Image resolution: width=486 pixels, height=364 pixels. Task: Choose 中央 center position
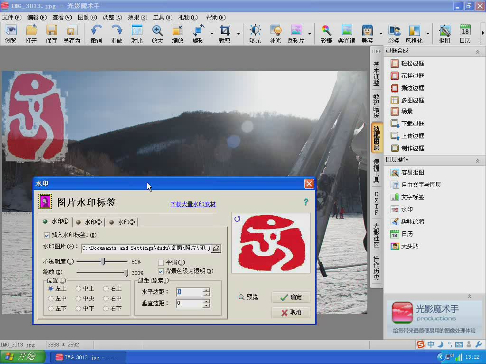[x=78, y=299]
